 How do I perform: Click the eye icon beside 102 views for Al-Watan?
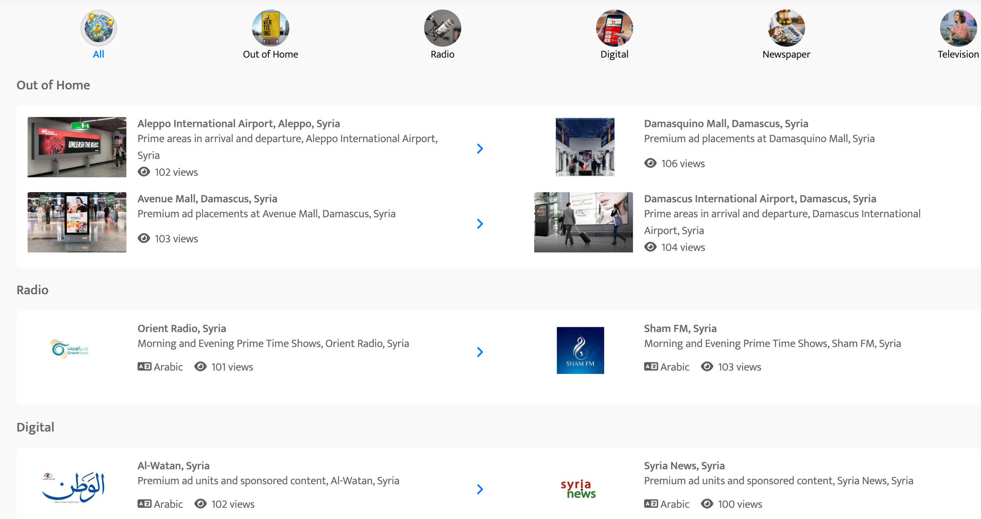click(200, 504)
